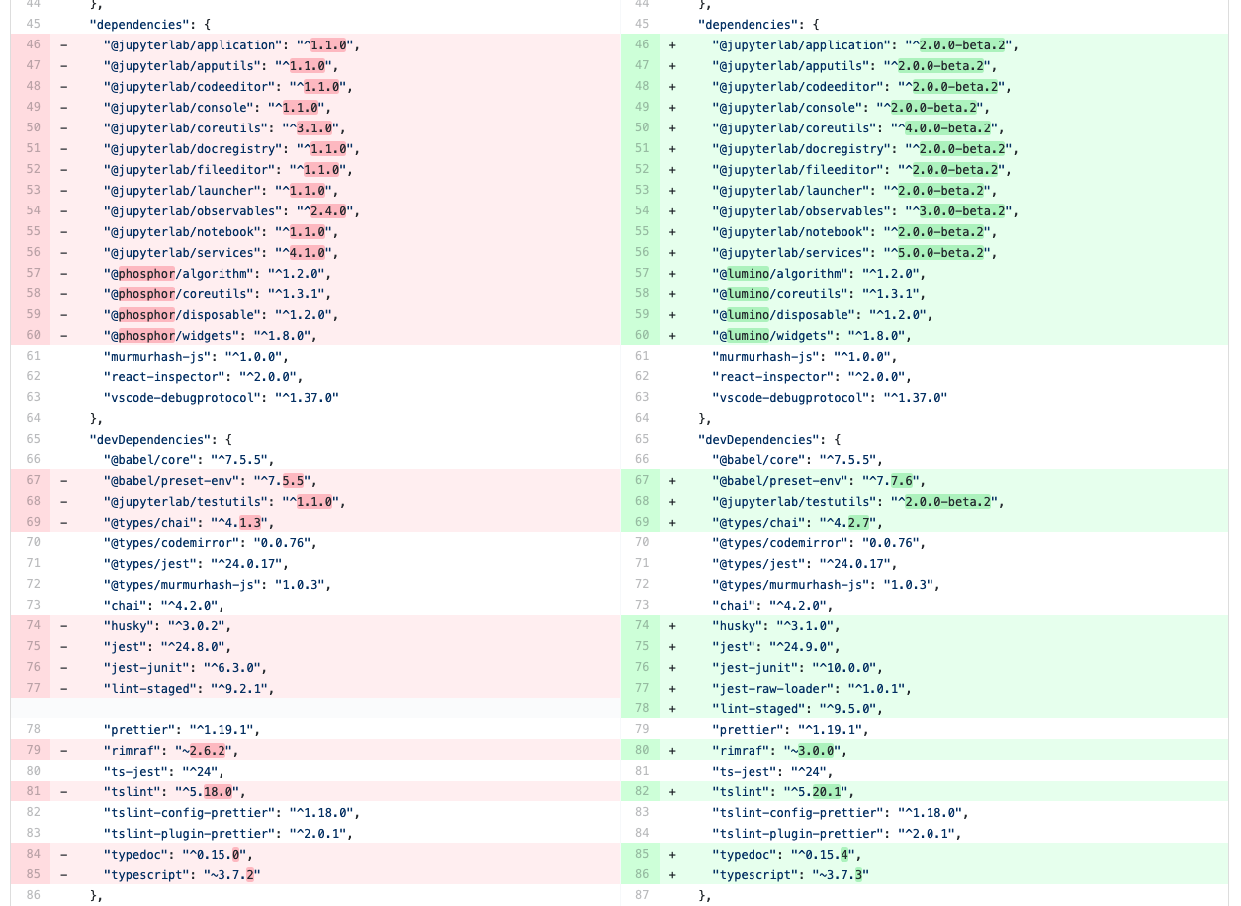Click the minus marker on the "rimraf" line
Screen dimensions: 1241x906
point(63,750)
